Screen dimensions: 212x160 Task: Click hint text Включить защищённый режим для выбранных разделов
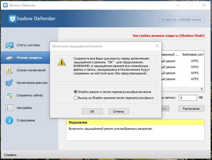[x=111, y=129]
